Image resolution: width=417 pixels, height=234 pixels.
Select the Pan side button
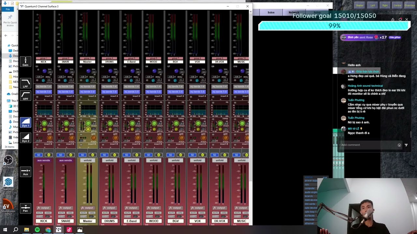[25, 208]
